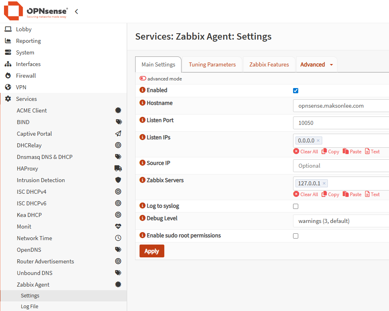Uncheck the Enabled checkbox
Screen dimensions: 389x311
pyautogui.click(x=295, y=91)
